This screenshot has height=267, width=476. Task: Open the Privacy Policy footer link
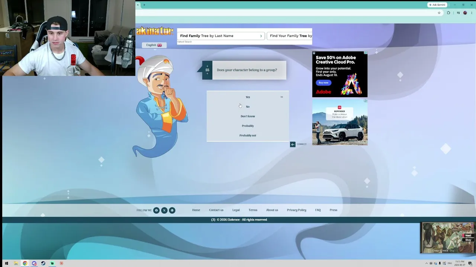point(296,210)
